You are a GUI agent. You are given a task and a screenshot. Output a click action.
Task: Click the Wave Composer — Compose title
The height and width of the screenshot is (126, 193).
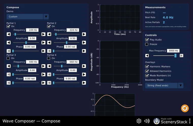click(31, 121)
